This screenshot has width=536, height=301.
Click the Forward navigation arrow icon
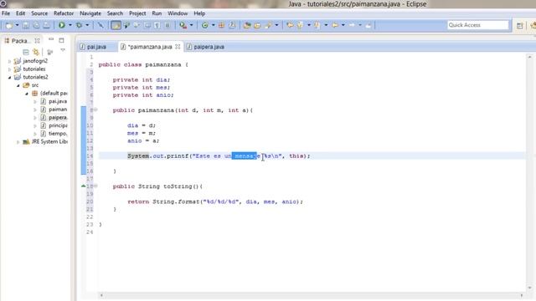click(x=352, y=25)
